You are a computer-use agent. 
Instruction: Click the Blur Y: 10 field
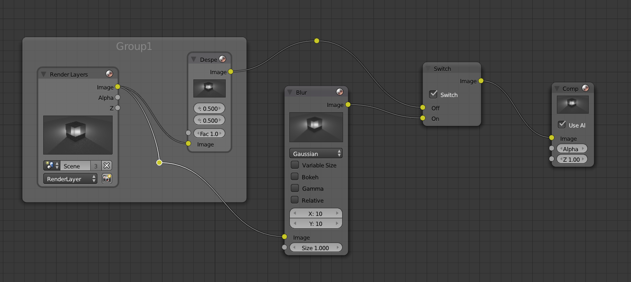click(316, 224)
